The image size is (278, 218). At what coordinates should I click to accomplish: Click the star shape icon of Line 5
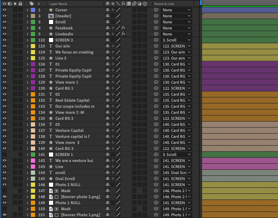point(51,58)
